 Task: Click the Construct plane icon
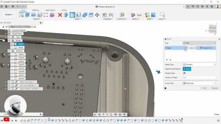[x=122, y=15]
